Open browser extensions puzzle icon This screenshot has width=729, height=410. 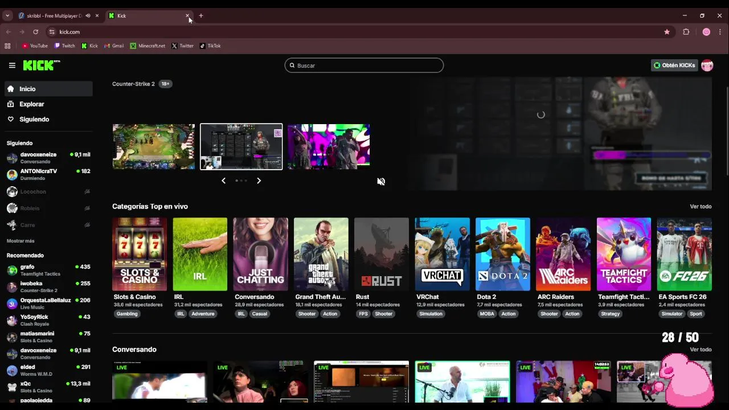686,32
